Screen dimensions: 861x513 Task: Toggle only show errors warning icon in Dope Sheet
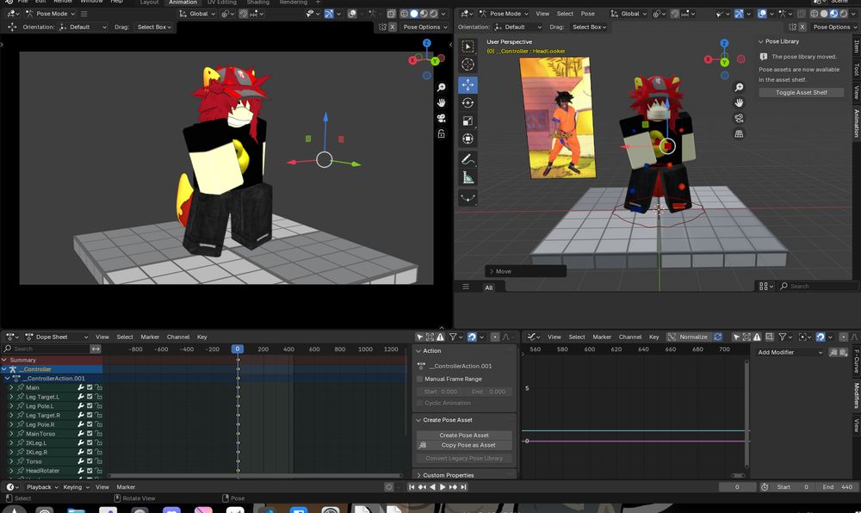pos(440,337)
